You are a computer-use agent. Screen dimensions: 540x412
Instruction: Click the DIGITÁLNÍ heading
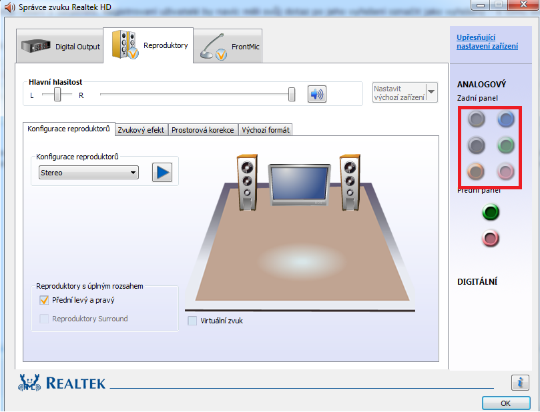[477, 281]
